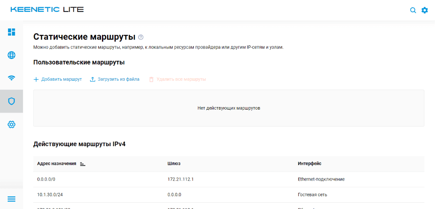
Task: Open the dashboard icon in sidebar
Action: (x=11, y=32)
